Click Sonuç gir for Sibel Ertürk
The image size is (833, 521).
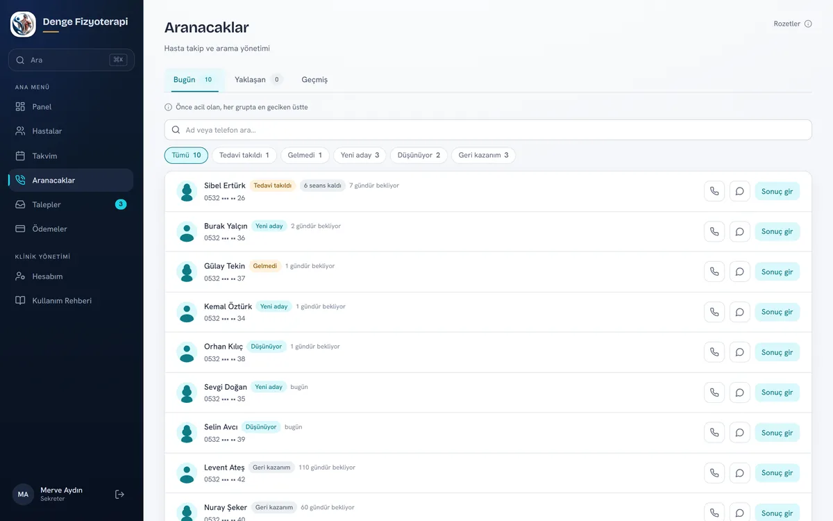pos(777,191)
